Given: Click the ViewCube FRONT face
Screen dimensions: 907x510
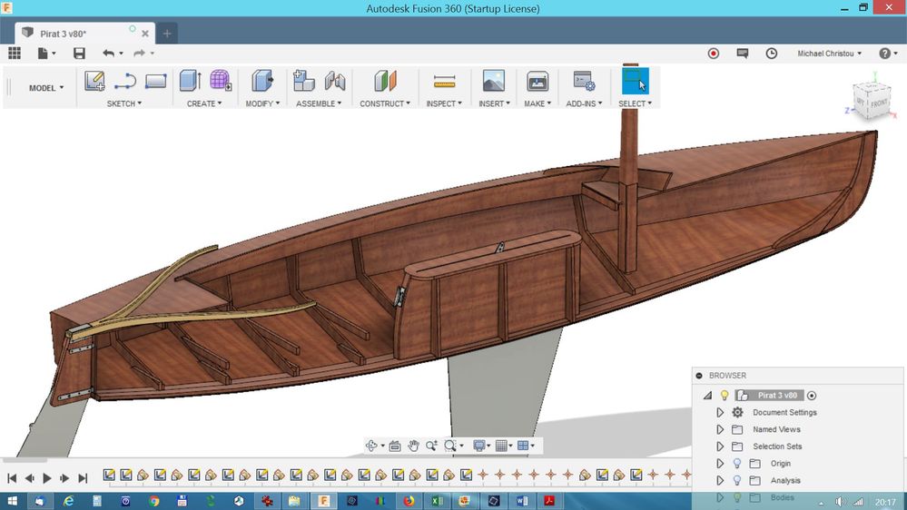Looking at the screenshot, I should pos(879,103).
